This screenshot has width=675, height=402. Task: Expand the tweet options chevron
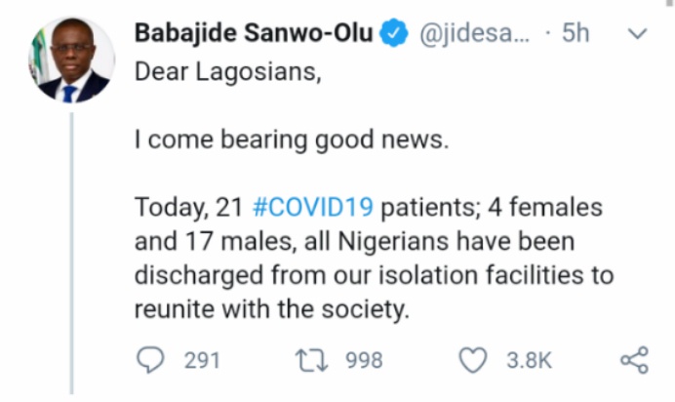coord(637,34)
